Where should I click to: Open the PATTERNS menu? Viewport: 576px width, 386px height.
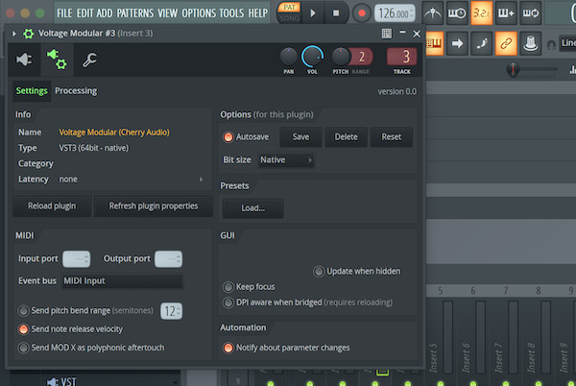click(135, 13)
